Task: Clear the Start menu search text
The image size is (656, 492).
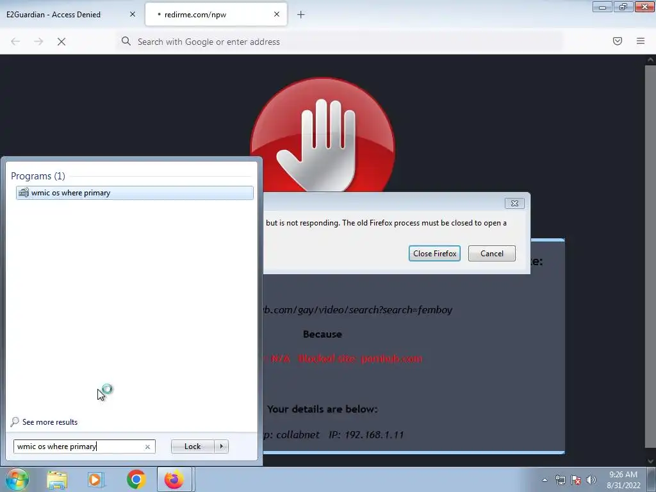Action: tap(148, 447)
